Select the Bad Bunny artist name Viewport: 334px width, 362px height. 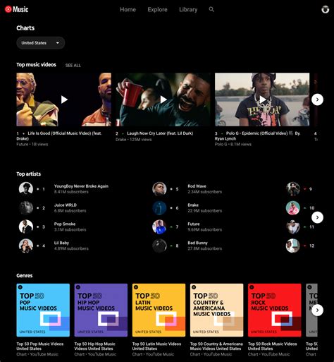coord(197,243)
